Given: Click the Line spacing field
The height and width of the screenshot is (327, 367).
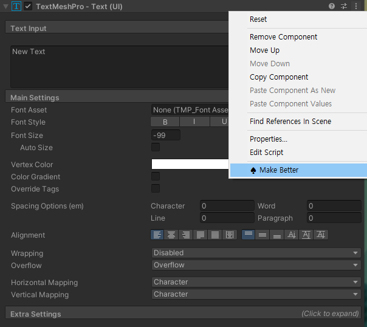Looking at the screenshot, I should tap(227, 218).
